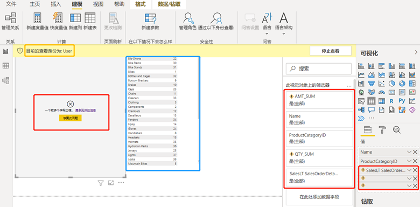Open Manage relationships in the ribbon

click(x=10, y=22)
